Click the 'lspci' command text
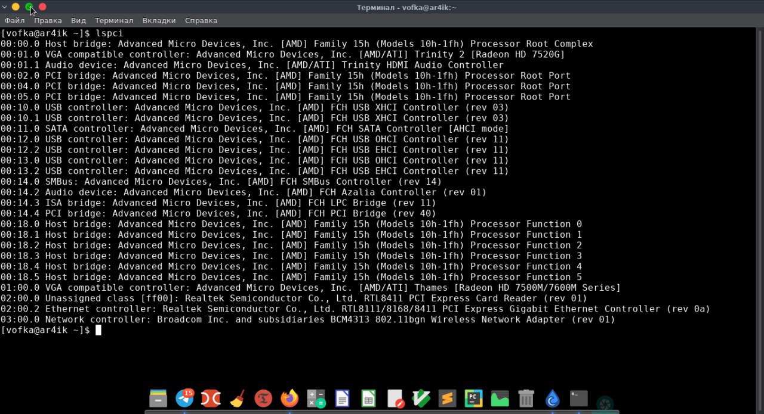 110,33
